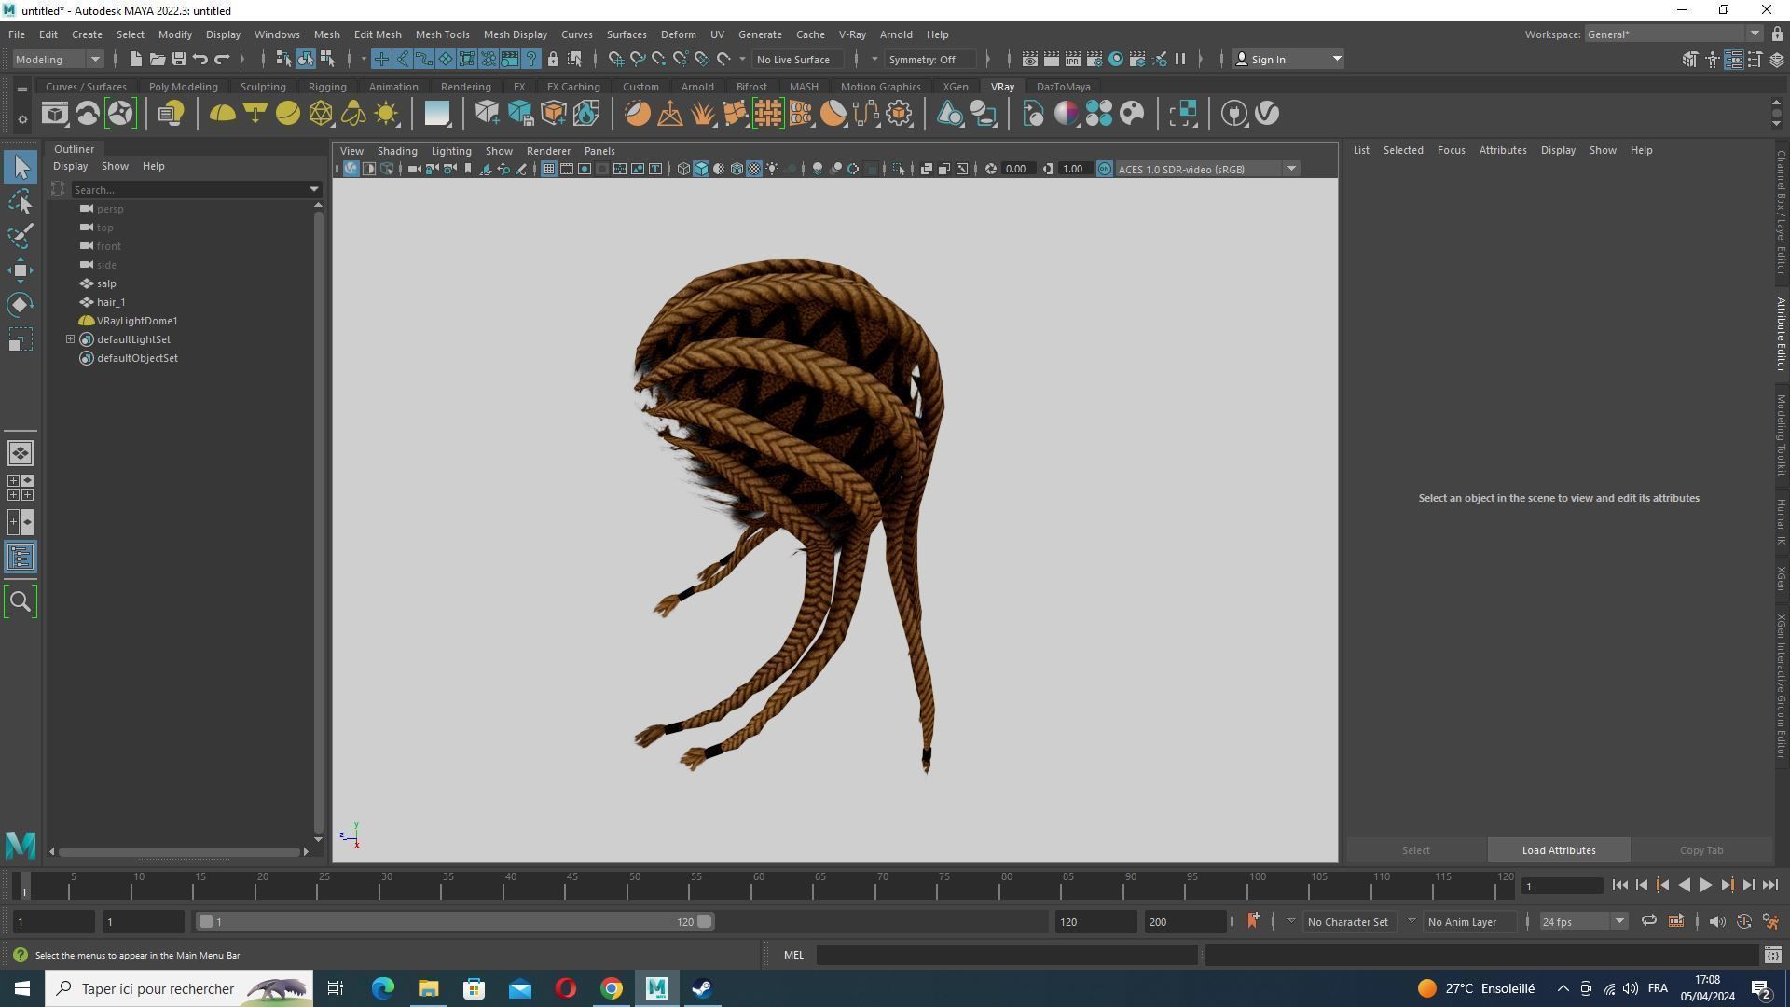Click single perspective view layout icon

point(21,453)
